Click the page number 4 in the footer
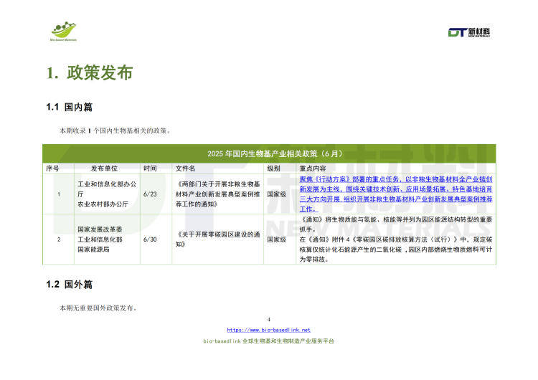 268,319
